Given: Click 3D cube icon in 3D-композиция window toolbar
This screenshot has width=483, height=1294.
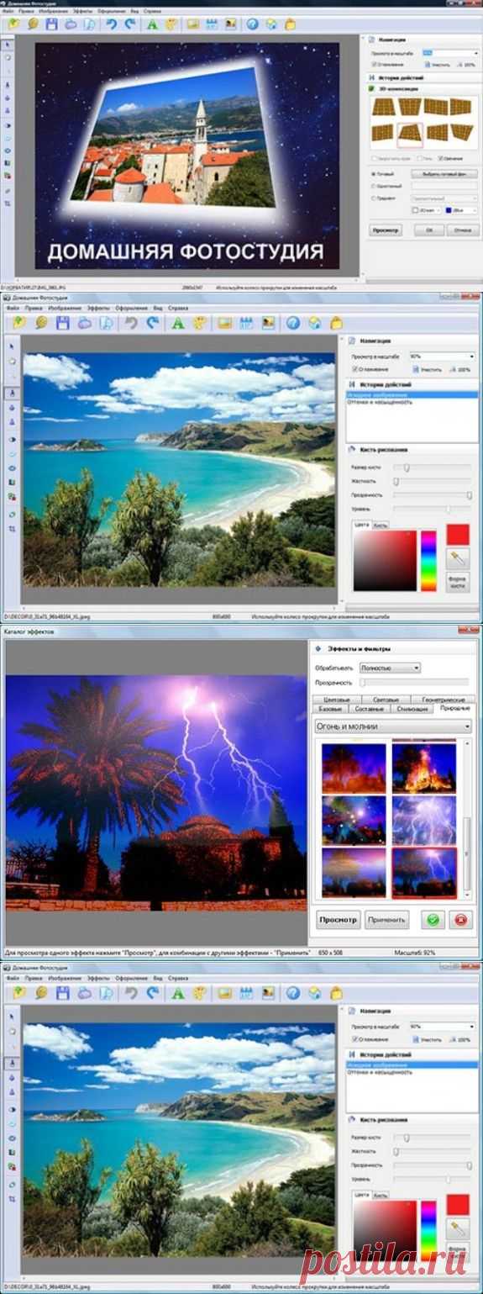Looking at the screenshot, I should (x=270, y=25).
